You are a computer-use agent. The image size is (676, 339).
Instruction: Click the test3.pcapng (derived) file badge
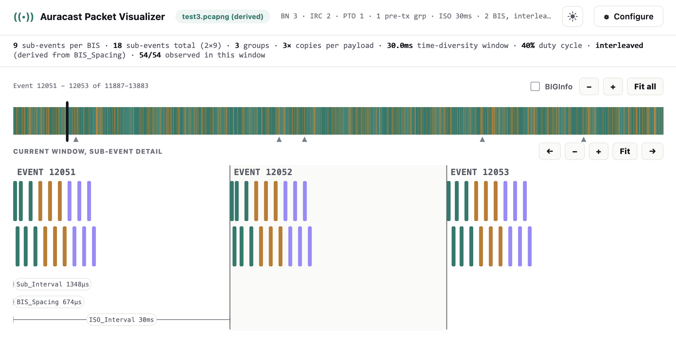click(x=222, y=16)
